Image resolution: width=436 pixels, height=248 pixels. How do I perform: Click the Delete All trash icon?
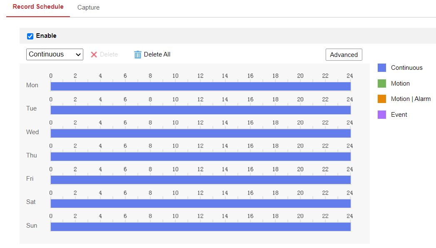click(138, 54)
